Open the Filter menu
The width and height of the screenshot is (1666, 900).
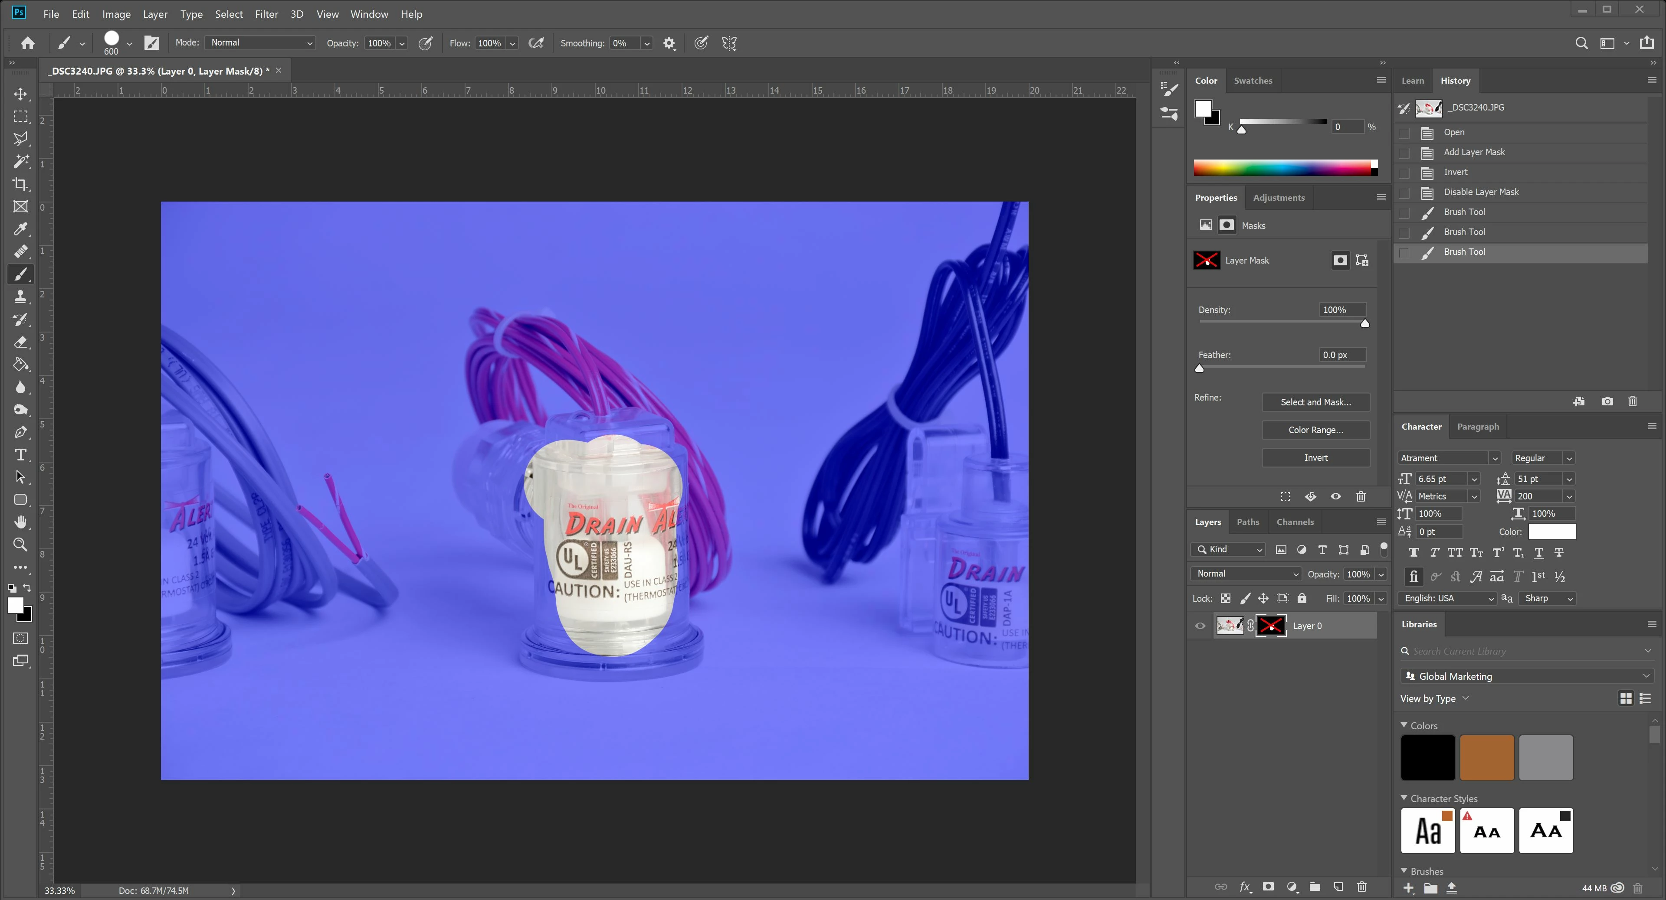click(x=266, y=13)
